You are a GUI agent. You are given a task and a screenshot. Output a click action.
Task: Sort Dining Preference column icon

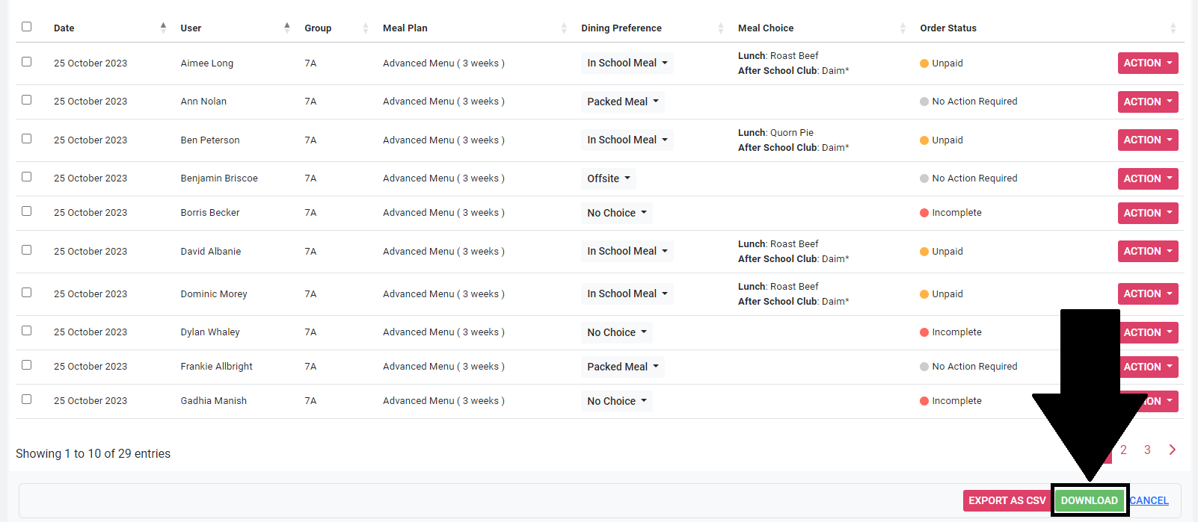tap(721, 28)
